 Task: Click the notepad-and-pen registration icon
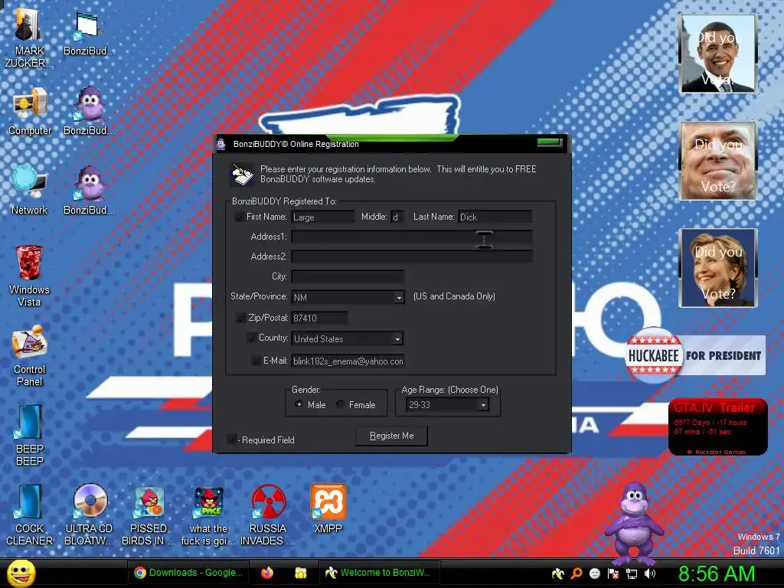241,174
